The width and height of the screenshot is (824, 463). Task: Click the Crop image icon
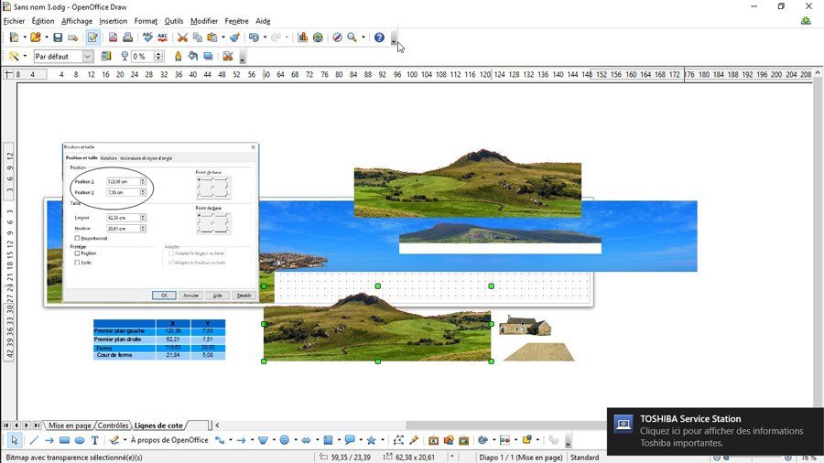tap(228, 57)
